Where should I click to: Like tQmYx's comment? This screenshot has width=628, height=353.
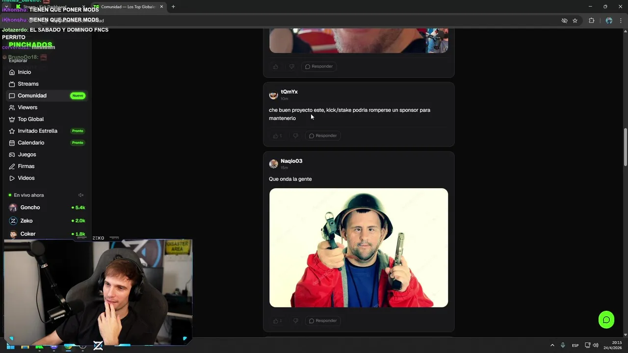point(277,136)
